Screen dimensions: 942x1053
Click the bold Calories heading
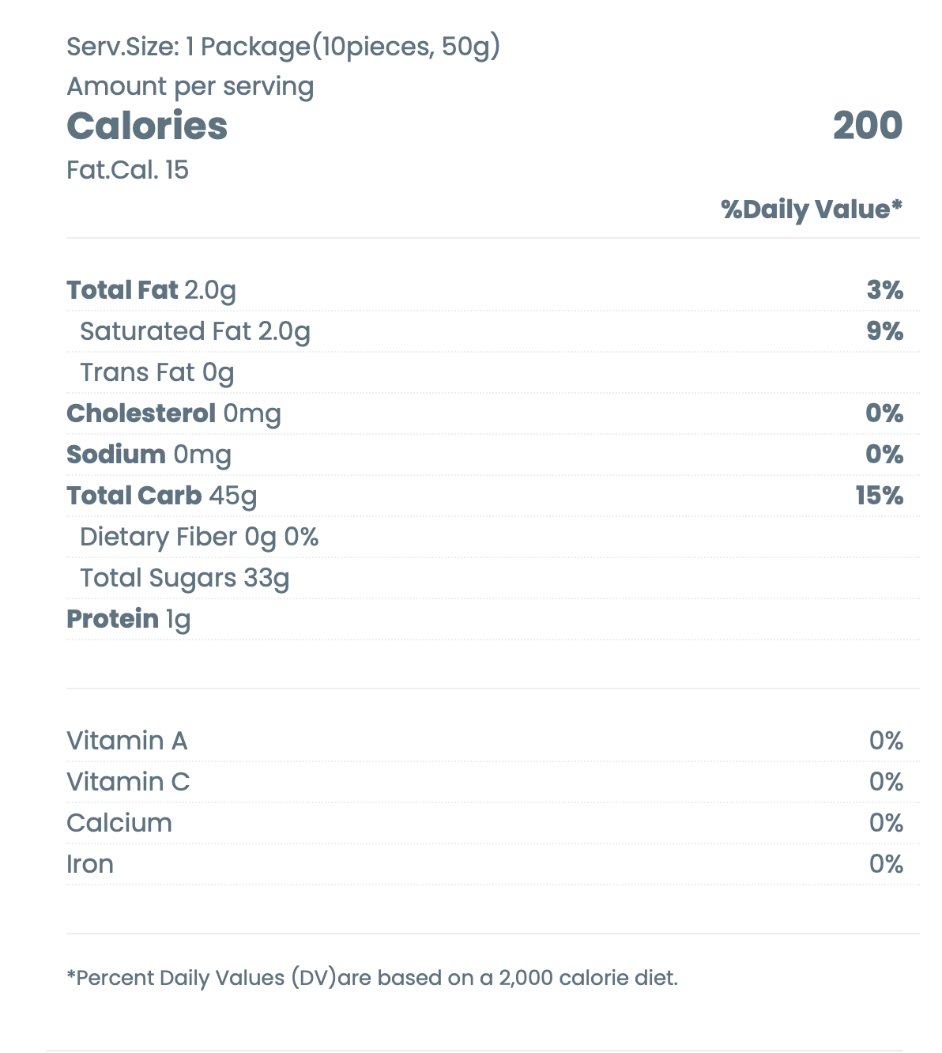click(x=147, y=126)
